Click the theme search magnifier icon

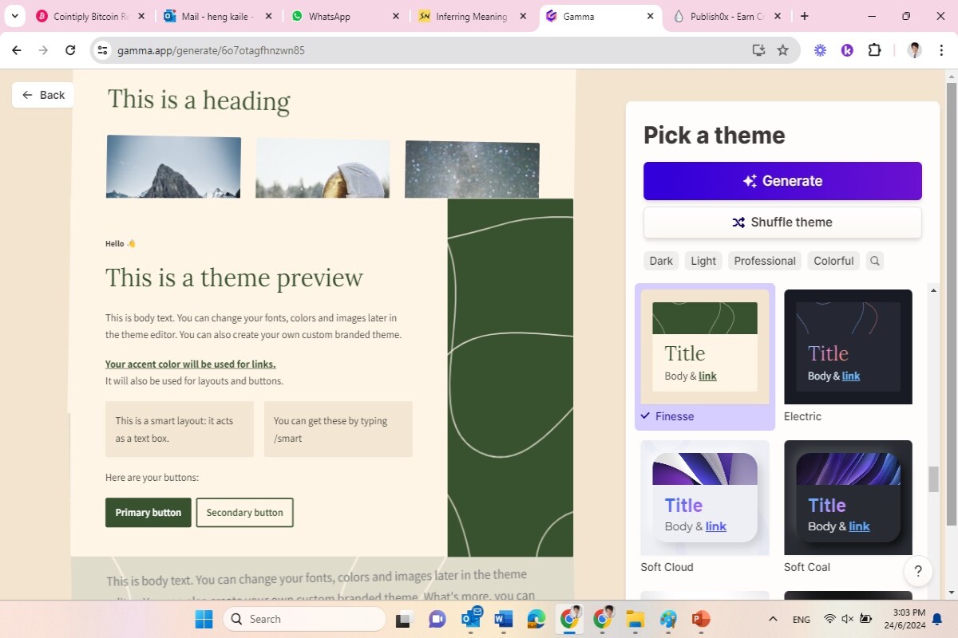875,261
